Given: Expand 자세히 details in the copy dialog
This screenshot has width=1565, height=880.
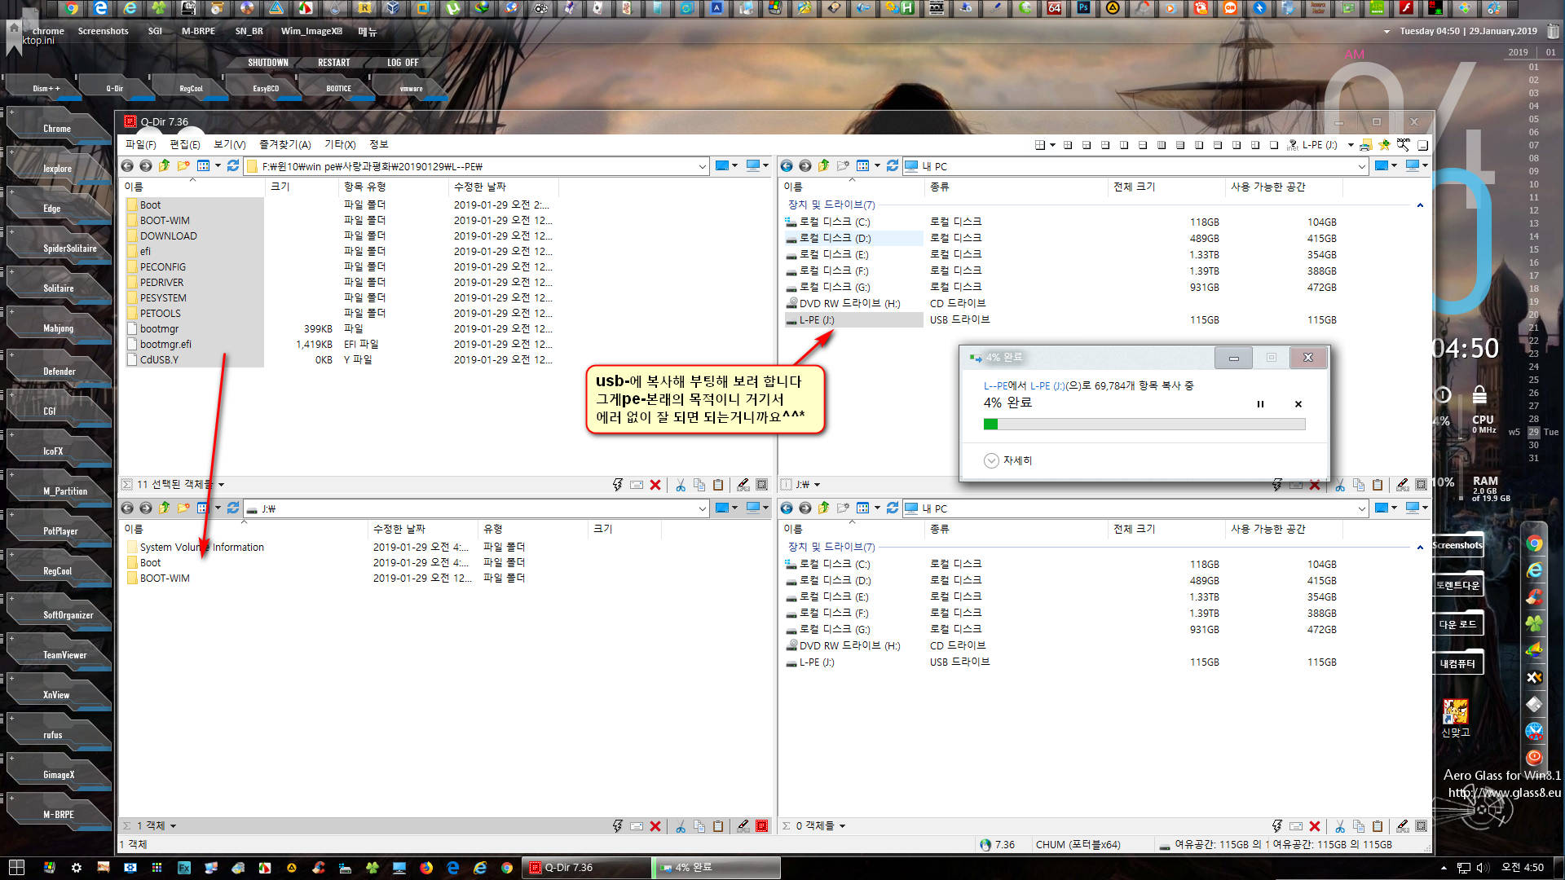Looking at the screenshot, I should [x=1008, y=460].
